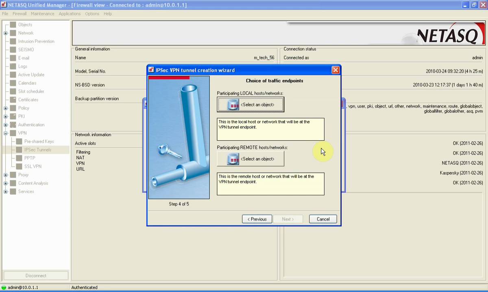Click the 'Kaspersky (2011-02-26)' entry
Screen dimensions: 488x292
(461, 173)
